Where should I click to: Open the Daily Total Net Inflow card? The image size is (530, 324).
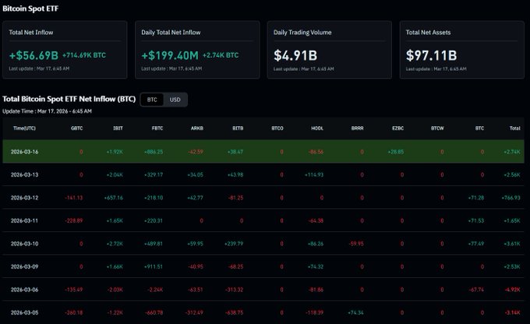coord(197,50)
